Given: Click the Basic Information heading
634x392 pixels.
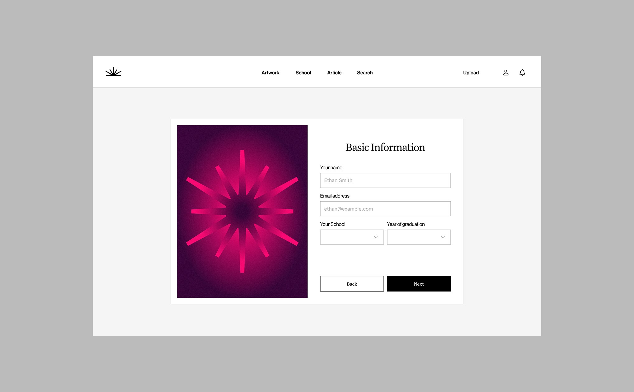Looking at the screenshot, I should coord(385,147).
